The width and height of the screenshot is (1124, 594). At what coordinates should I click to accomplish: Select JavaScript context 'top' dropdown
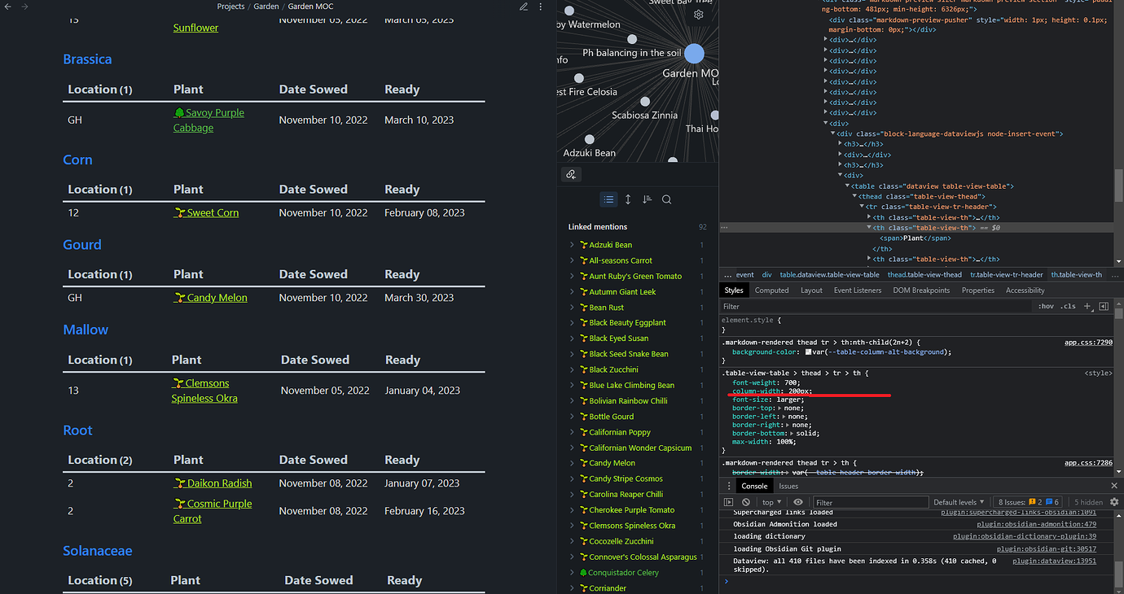(x=772, y=502)
